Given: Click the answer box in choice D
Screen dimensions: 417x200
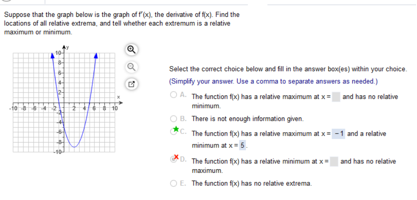Looking at the screenshot, I should (x=334, y=161).
